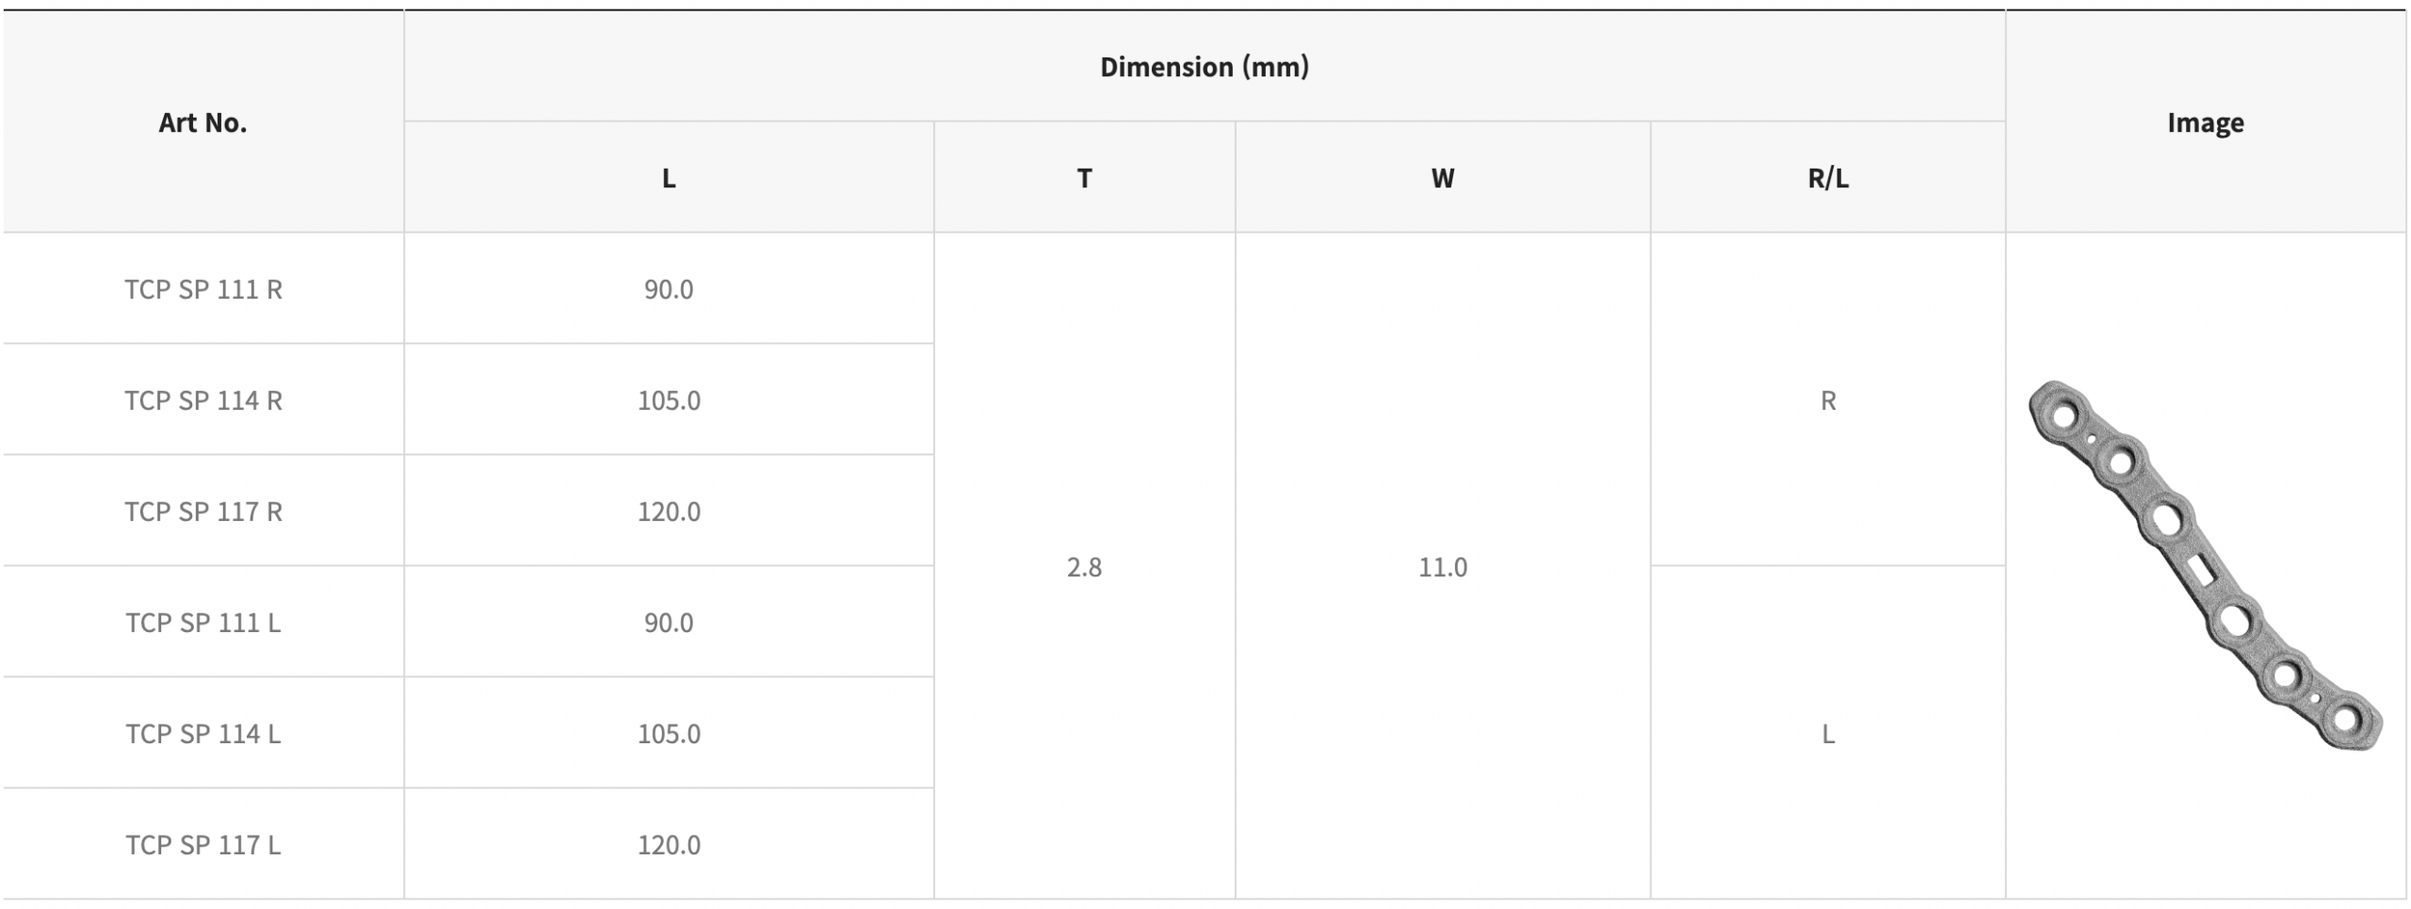Select the TCP SP 117 L article

[203, 845]
